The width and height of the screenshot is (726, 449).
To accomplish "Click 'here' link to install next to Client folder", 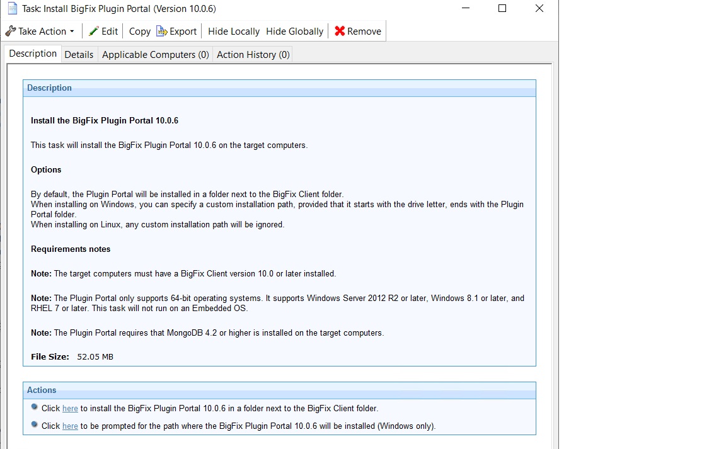I will click(70, 409).
